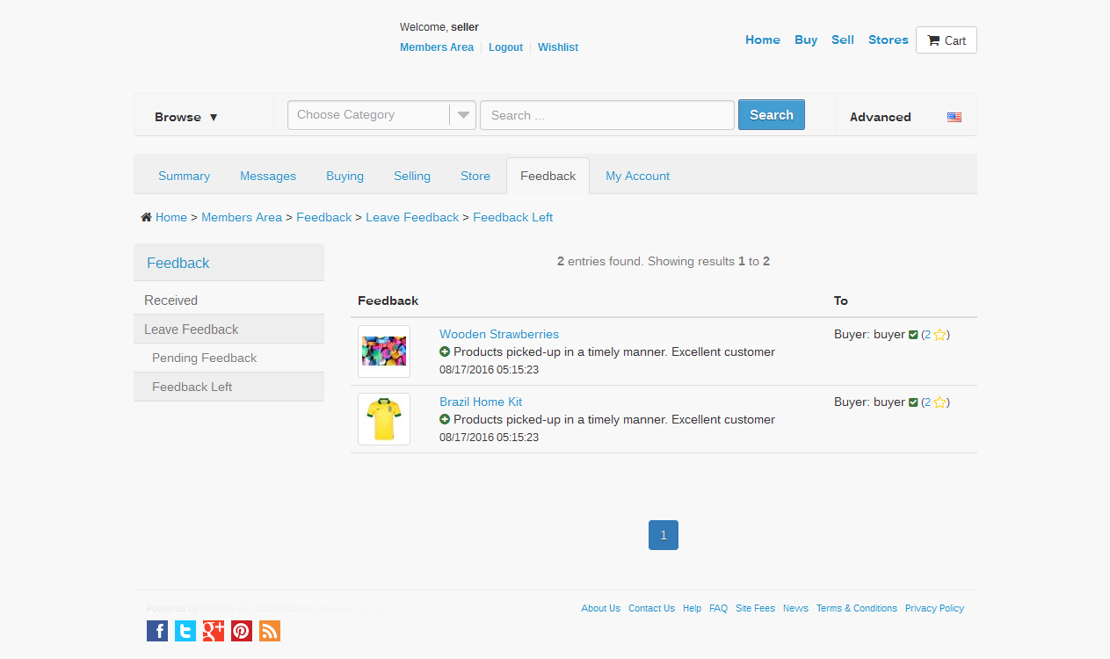Image resolution: width=1110 pixels, height=659 pixels.
Task: Click the Google Plus icon
Action: [214, 631]
